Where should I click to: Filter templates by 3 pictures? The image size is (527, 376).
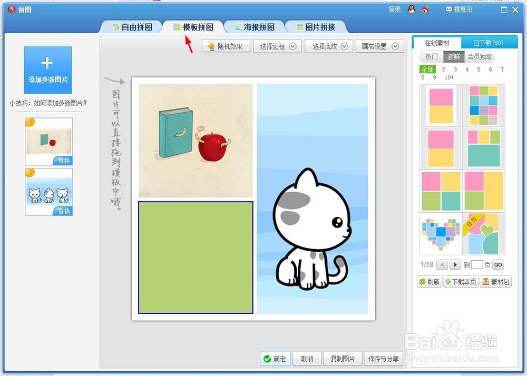(455, 70)
